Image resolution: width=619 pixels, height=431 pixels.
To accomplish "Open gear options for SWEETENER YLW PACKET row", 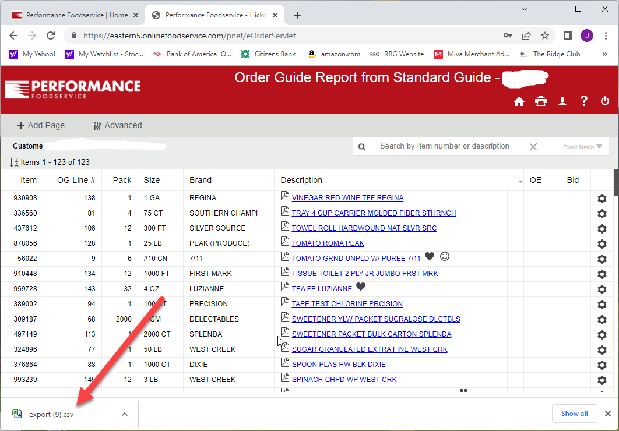I will [602, 319].
